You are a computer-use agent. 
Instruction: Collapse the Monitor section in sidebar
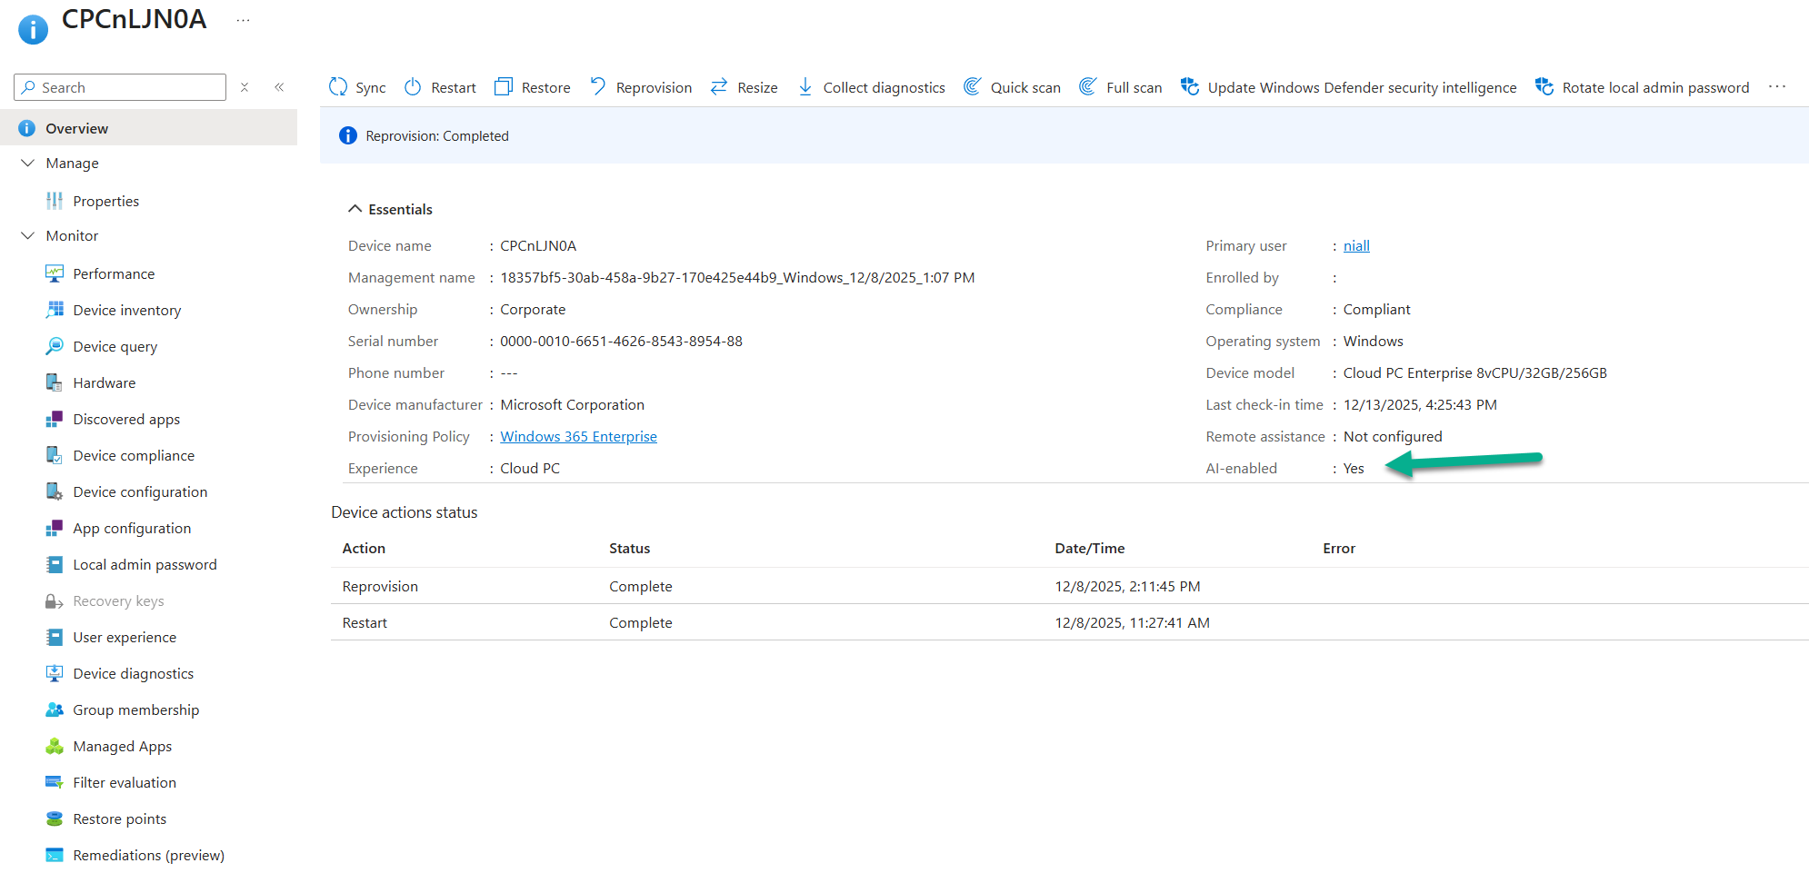coord(28,236)
